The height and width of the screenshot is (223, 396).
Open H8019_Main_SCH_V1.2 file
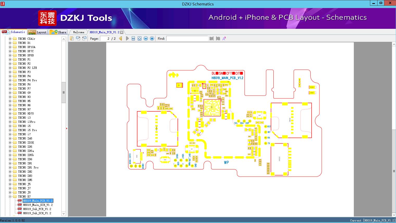click(x=38, y=205)
